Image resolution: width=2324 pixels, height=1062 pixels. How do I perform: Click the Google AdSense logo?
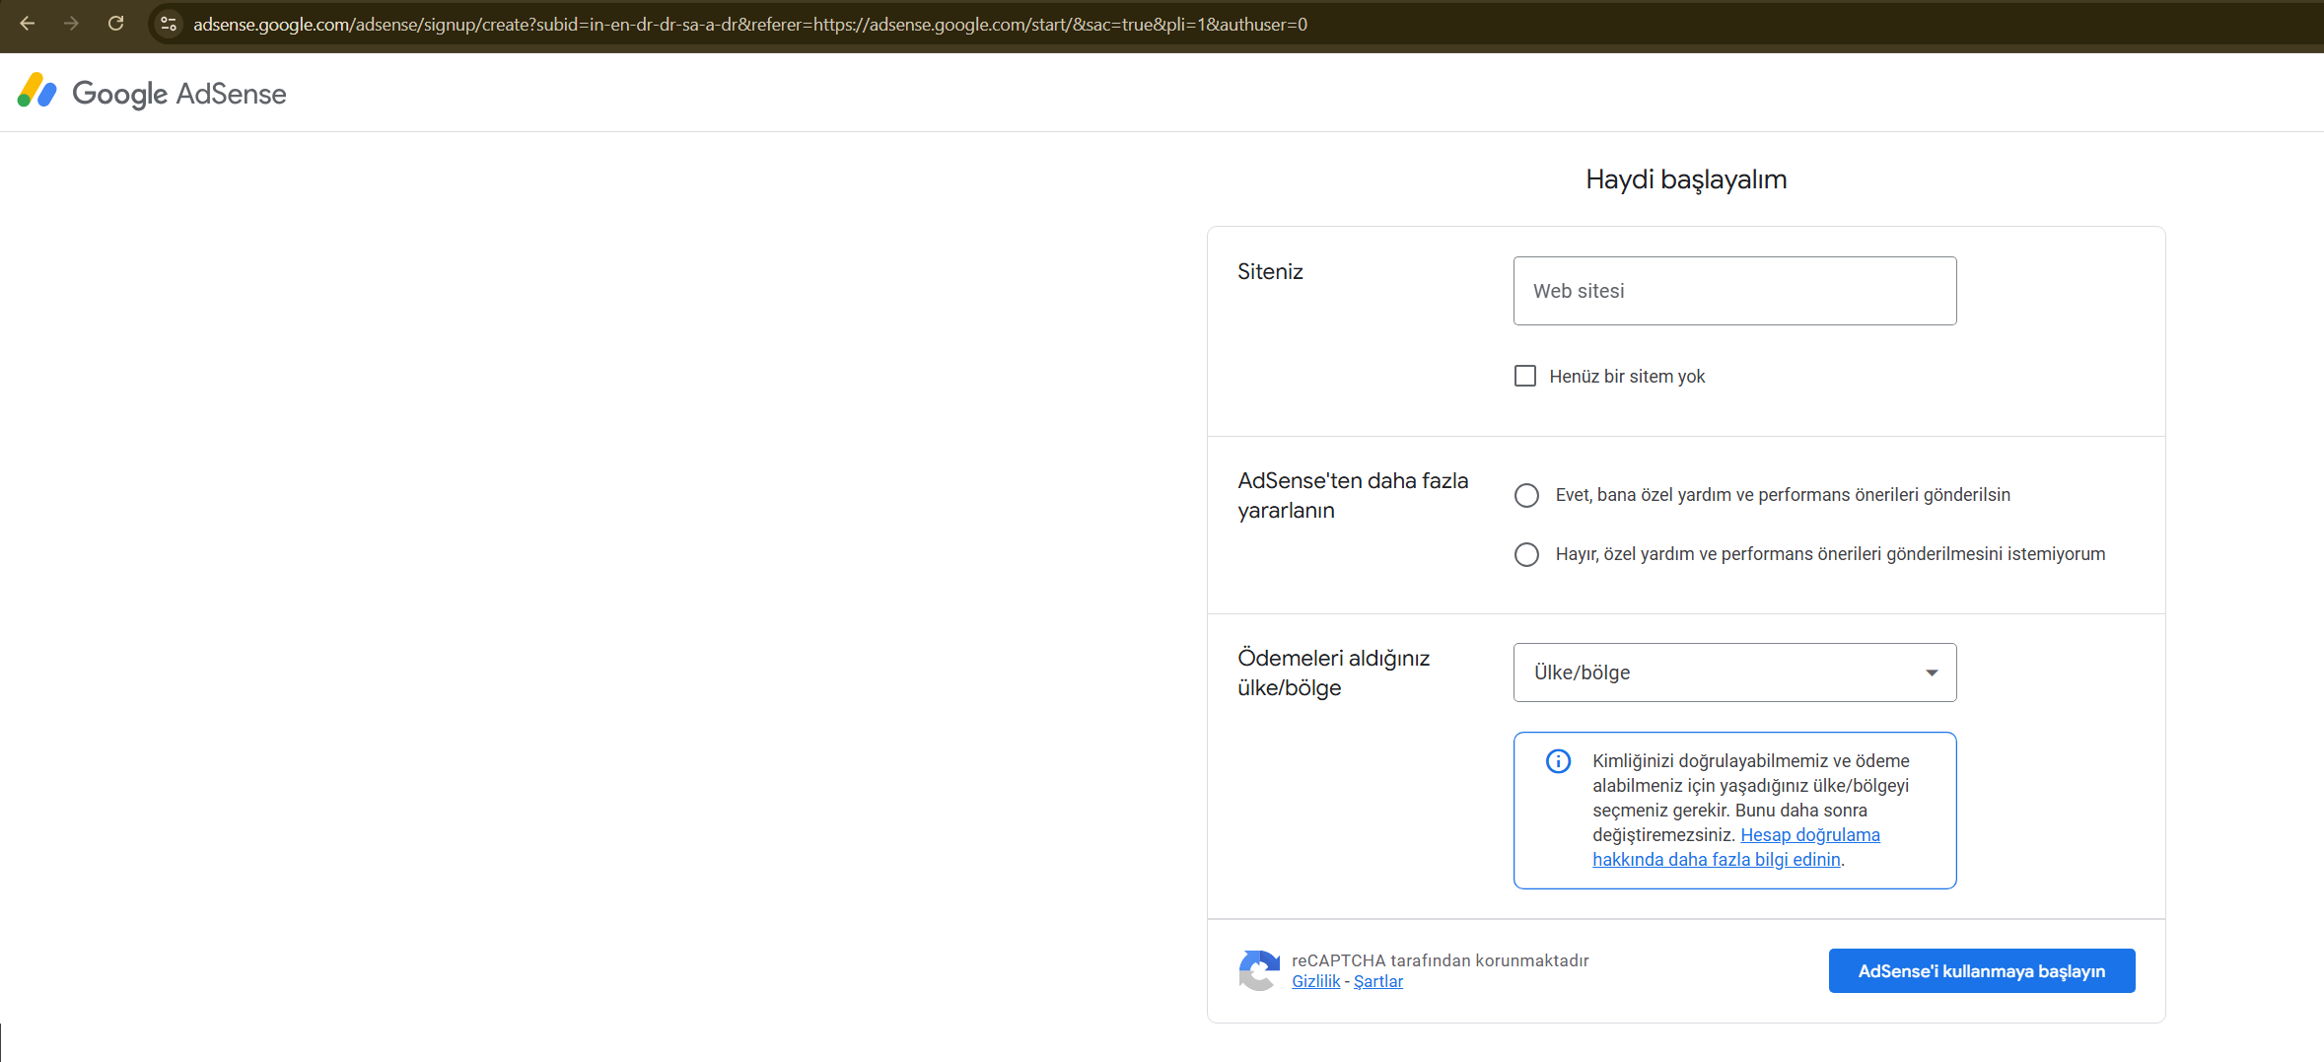click(152, 93)
